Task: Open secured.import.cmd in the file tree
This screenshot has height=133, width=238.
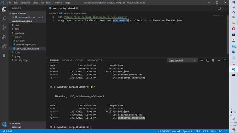Action: pos(26,45)
